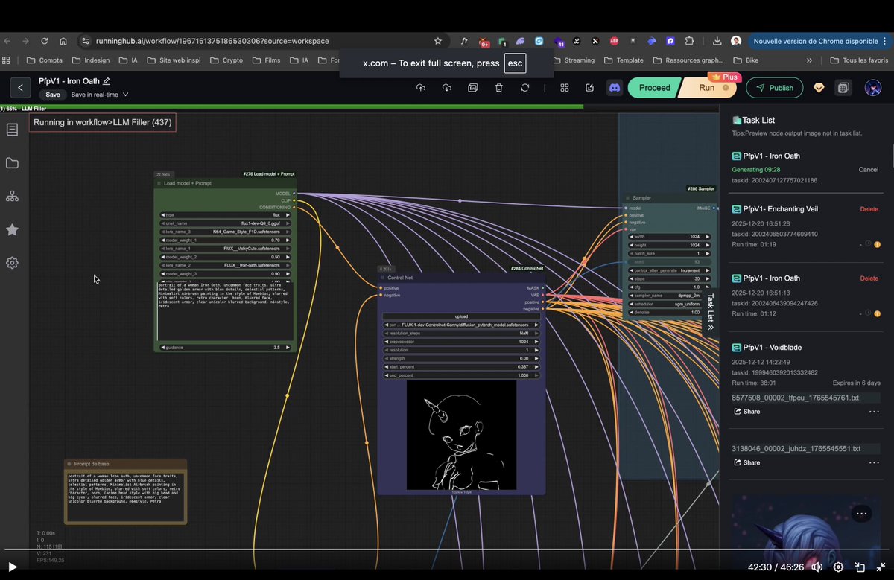Open Chrome downloads icon
Image resolution: width=894 pixels, height=580 pixels.
click(717, 41)
